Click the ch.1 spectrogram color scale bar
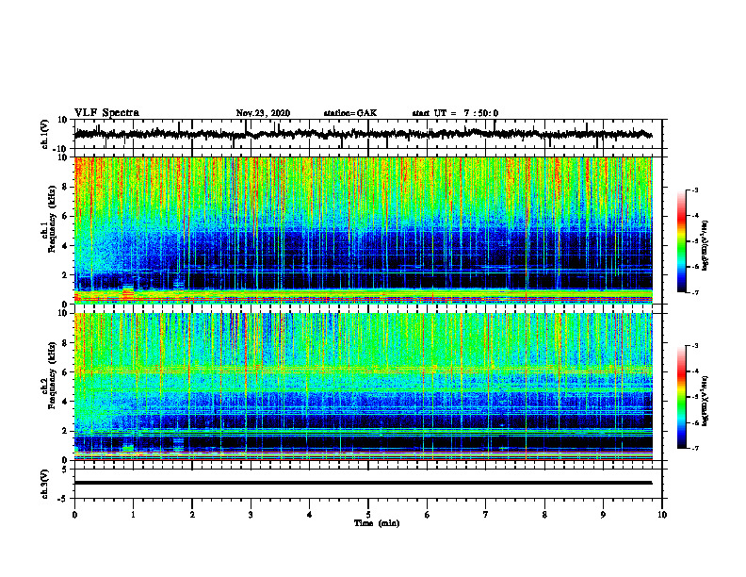Viewport: 746px width, 577px height. pos(681,241)
